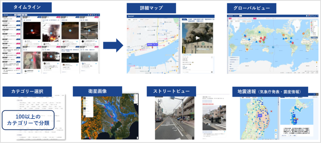The image size is (321, 143).
Task: Select 地図 map type in global view
Action: click(x=232, y=21)
